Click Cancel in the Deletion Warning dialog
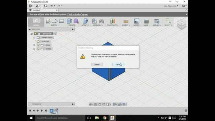The height and width of the screenshot is (121, 215). pyautogui.click(x=118, y=65)
